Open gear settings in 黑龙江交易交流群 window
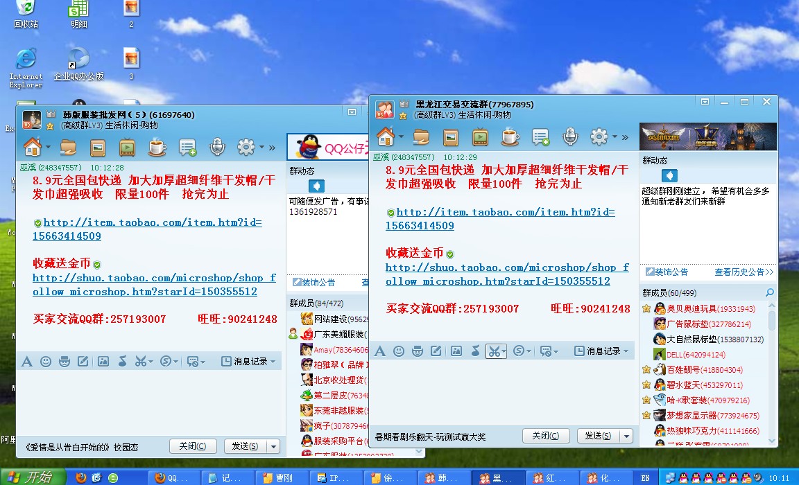 (x=599, y=137)
